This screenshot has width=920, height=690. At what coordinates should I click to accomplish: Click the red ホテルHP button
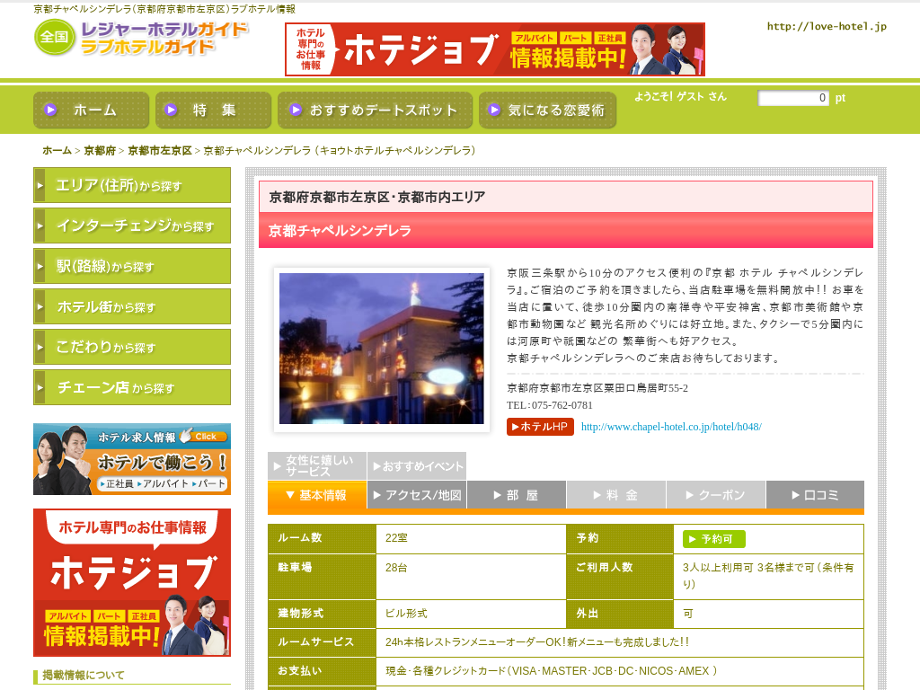coord(540,427)
